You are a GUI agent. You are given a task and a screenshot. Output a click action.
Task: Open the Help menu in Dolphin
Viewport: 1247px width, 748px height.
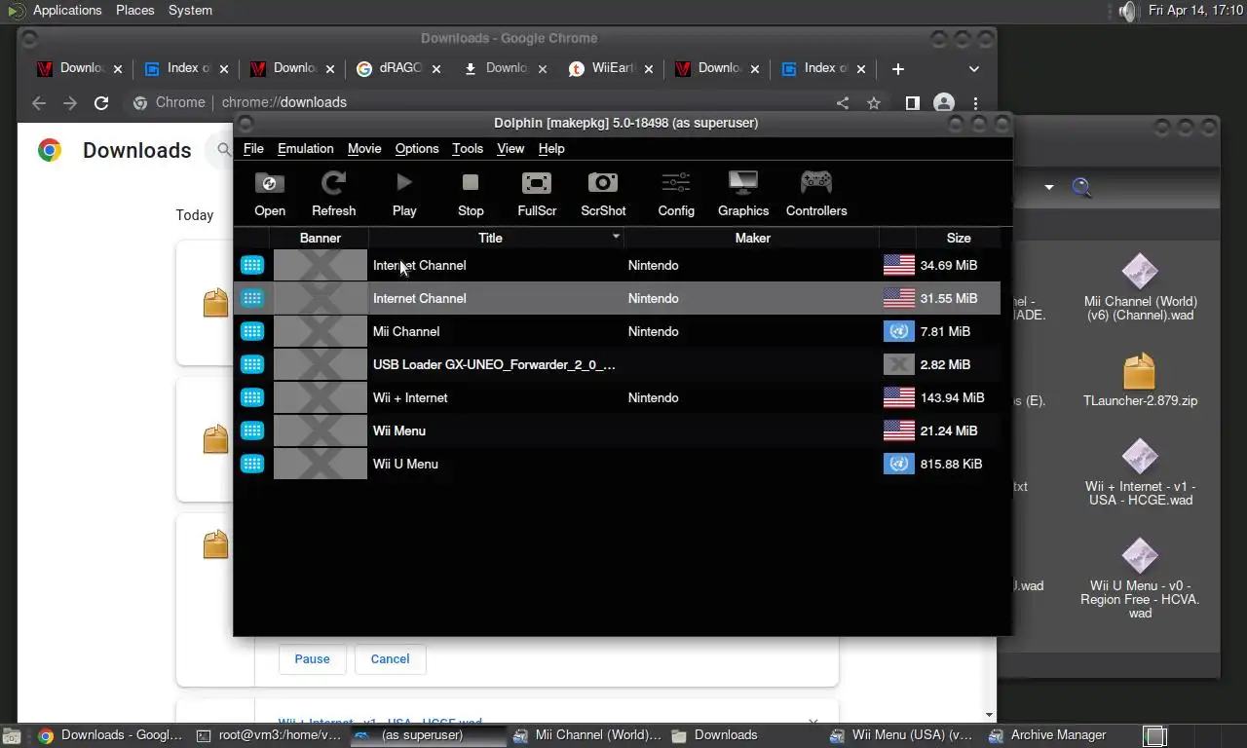pyautogui.click(x=551, y=148)
